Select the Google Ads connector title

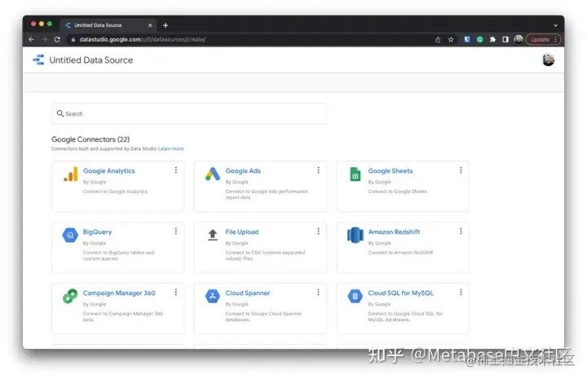tap(243, 170)
